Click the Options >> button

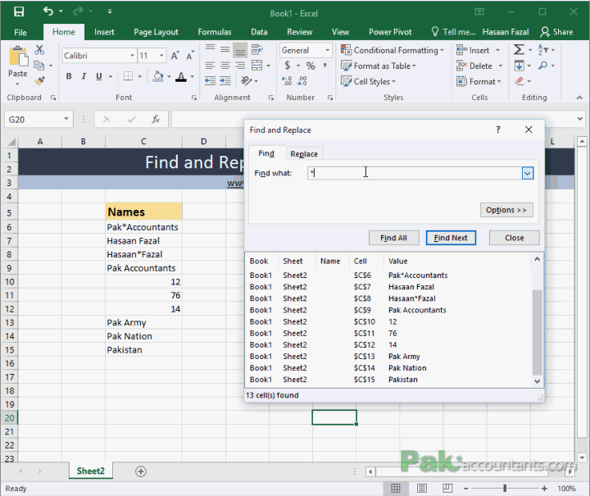pos(506,210)
